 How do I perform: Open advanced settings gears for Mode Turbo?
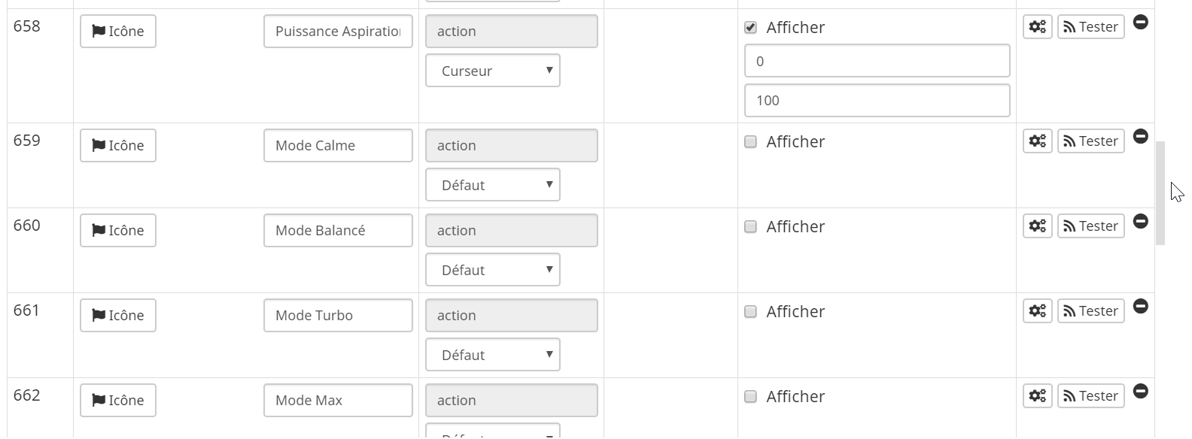click(x=1037, y=311)
